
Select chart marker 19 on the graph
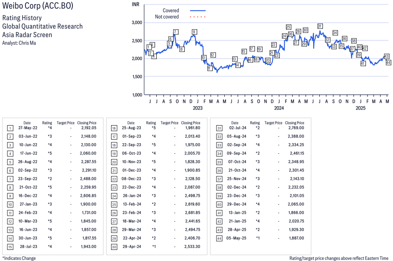click(x=260, y=49)
